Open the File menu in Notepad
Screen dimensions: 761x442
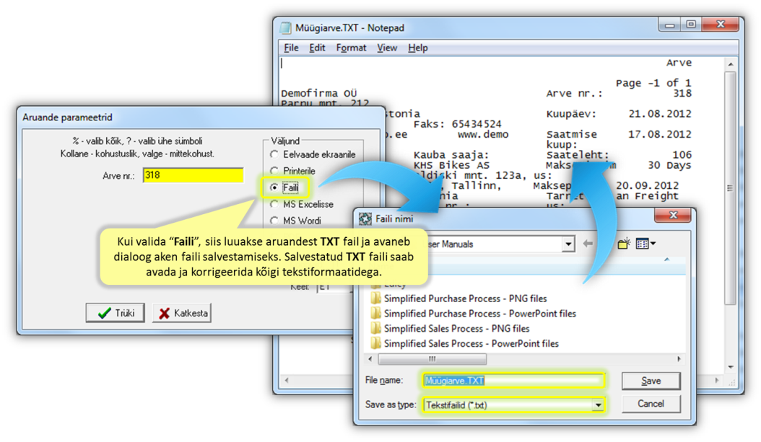pos(291,48)
